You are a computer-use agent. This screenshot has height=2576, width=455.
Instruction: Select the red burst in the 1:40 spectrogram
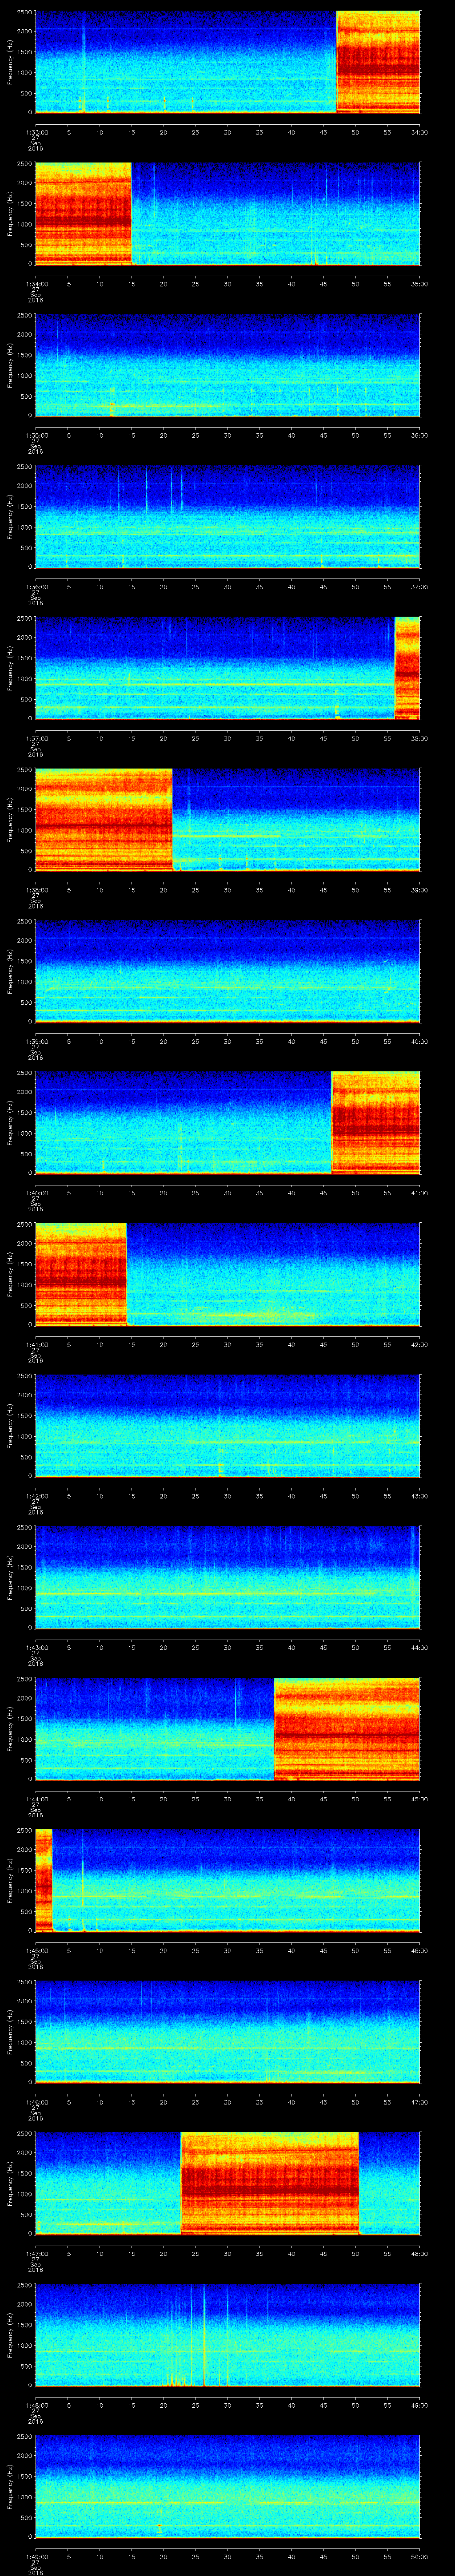pos(375,1122)
